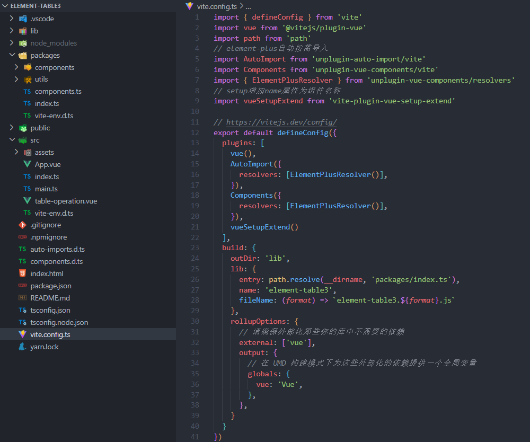Open vite.config.ts breadcrumb item
Screen dimensions: 530x442
(217, 6)
